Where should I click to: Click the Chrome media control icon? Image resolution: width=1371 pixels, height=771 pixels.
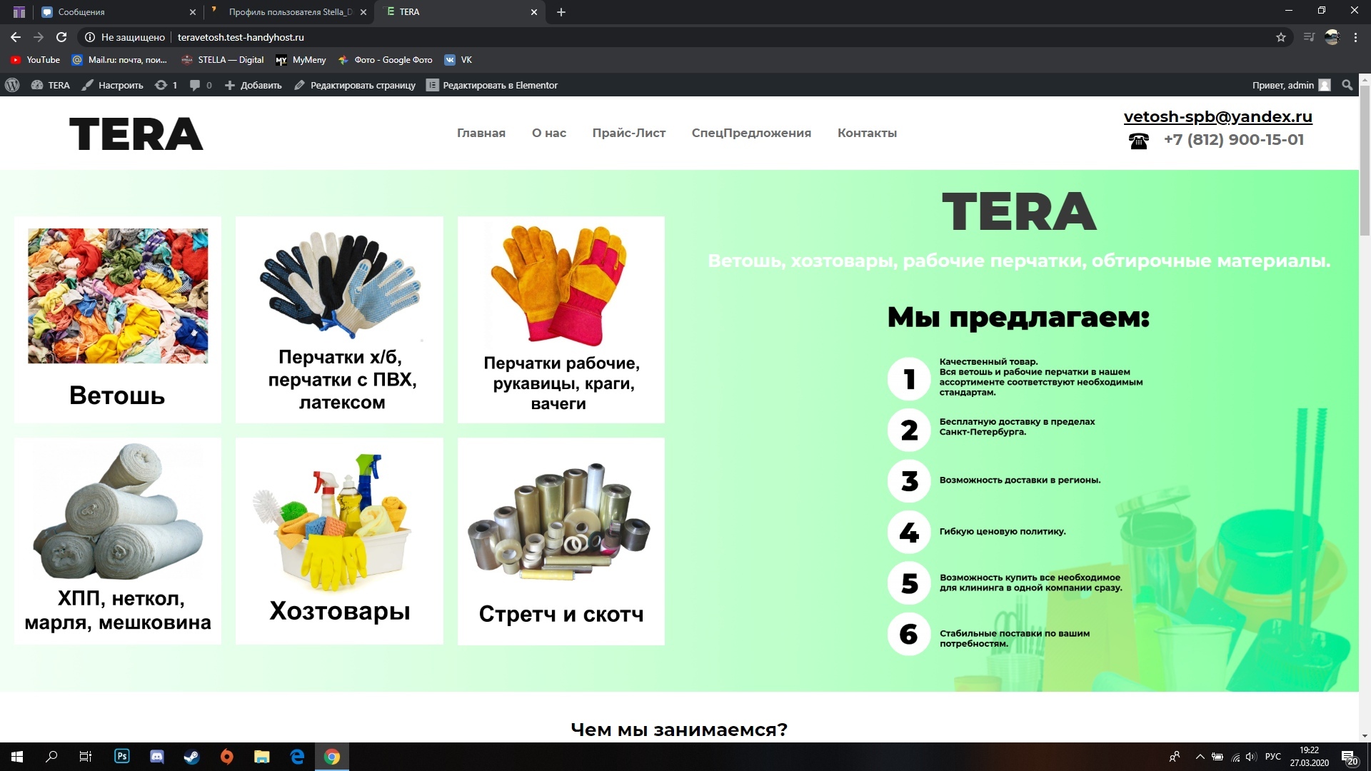1308,37
